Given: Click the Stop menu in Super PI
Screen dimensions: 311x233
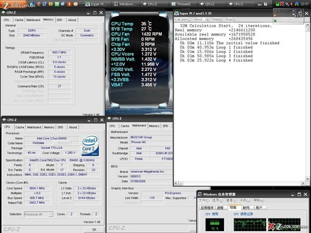Looking at the screenshot, I should (x=231, y=19).
